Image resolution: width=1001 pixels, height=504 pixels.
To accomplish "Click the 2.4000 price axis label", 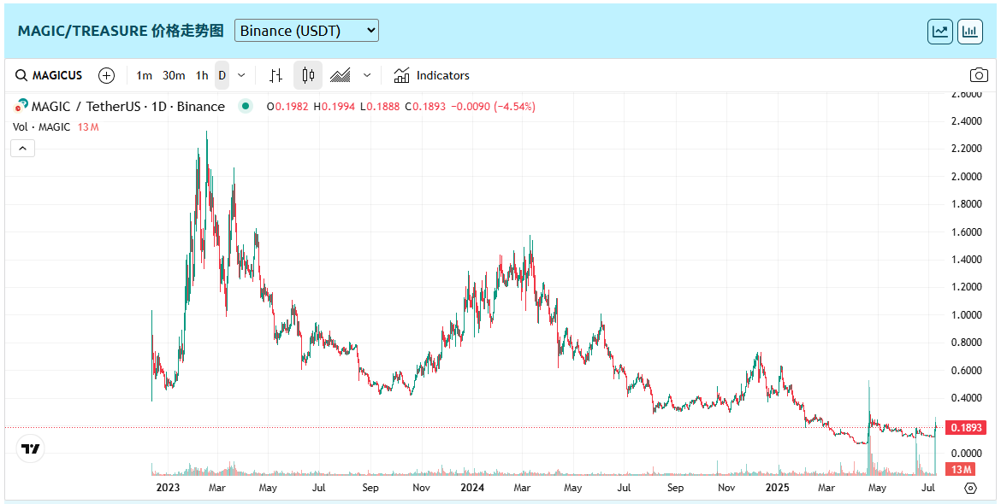I will tap(967, 121).
